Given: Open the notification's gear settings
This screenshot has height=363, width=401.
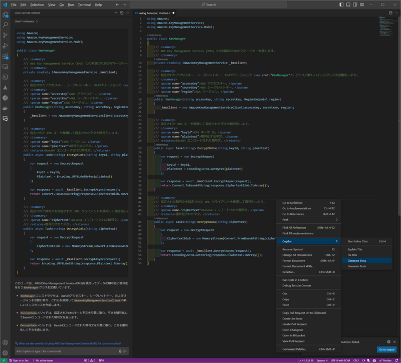Looking at the screenshot, I should click(389, 342).
